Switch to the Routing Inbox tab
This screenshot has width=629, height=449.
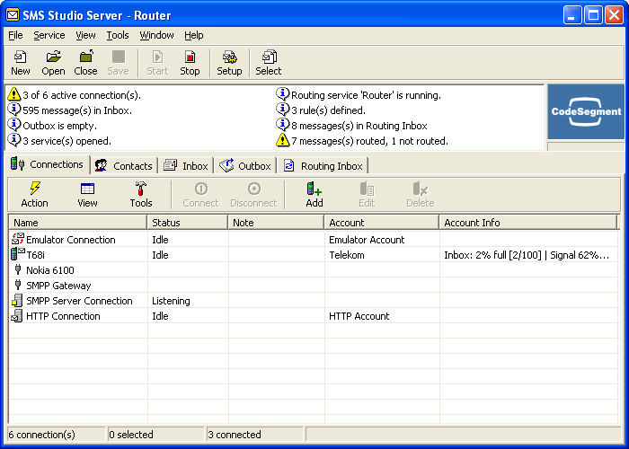click(x=323, y=166)
